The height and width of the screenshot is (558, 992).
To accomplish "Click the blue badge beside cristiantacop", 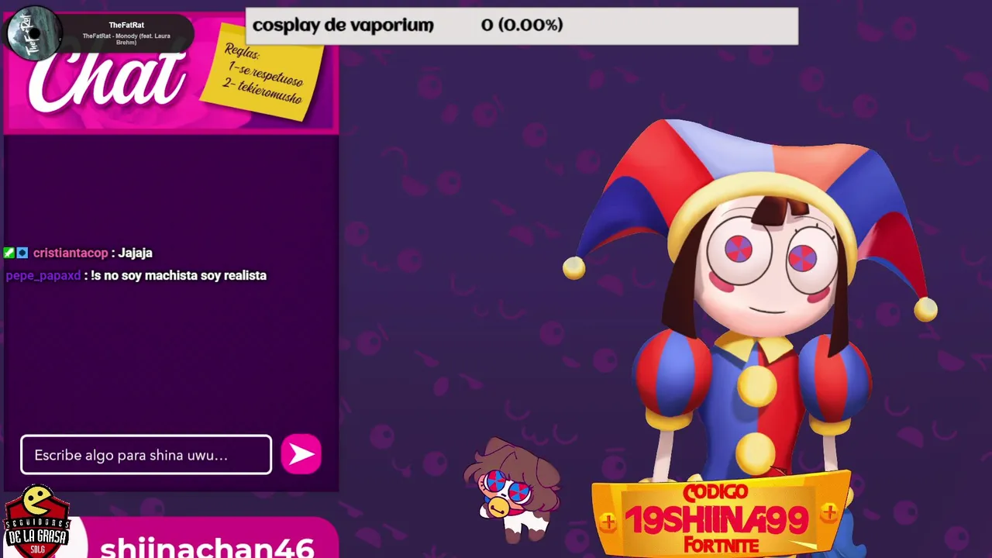I will click(x=22, y=253).
